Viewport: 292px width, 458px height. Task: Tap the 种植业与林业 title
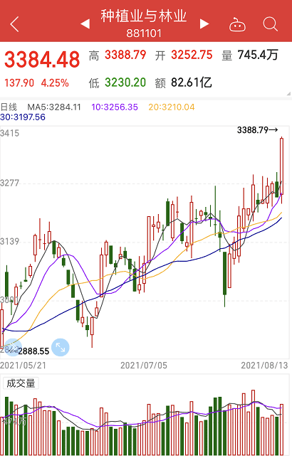[144, 16]
